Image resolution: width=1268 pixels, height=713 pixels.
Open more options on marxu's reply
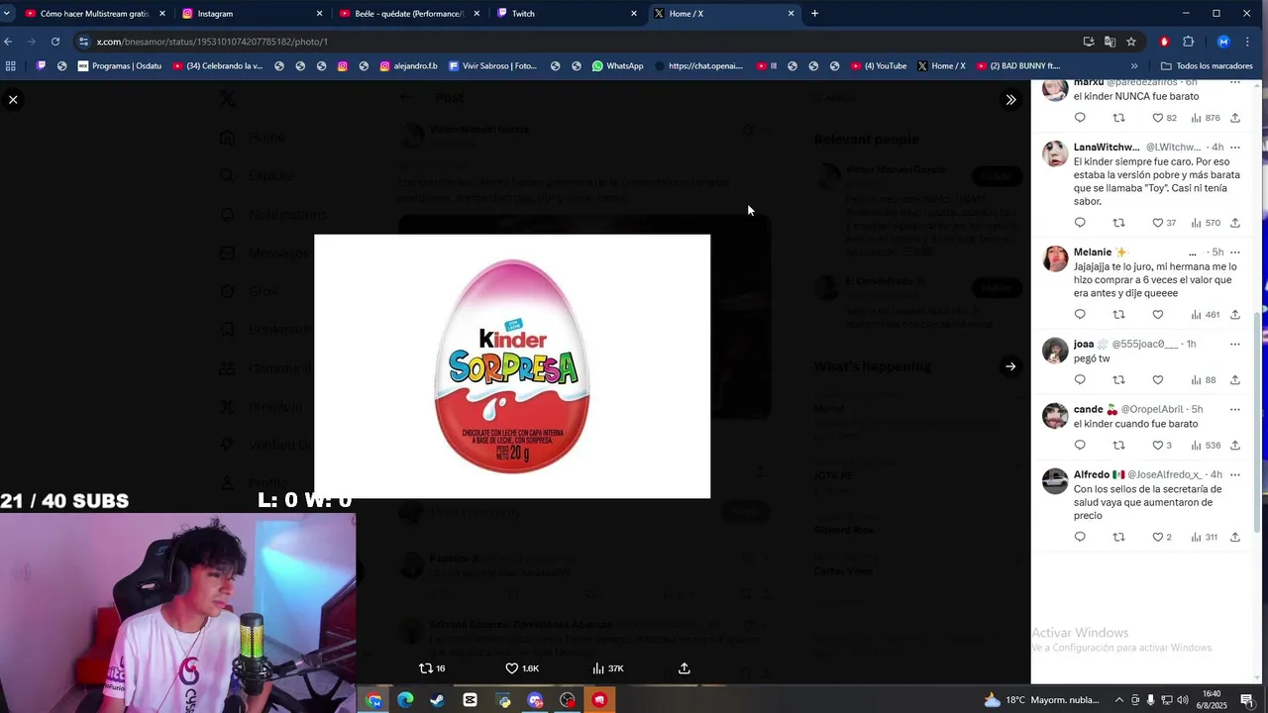point(1235,83)
